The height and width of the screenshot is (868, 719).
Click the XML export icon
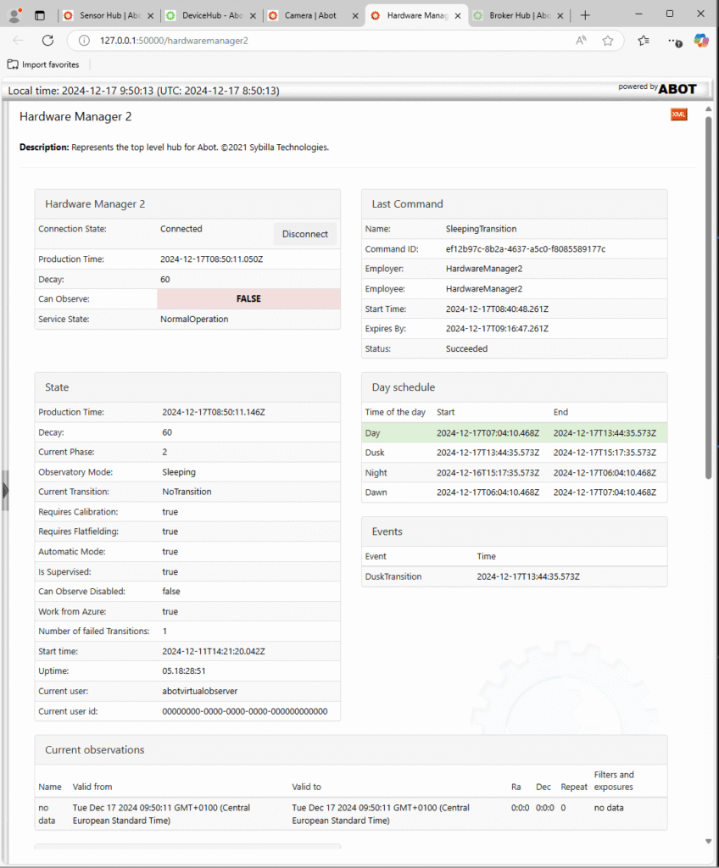[678, 114]
